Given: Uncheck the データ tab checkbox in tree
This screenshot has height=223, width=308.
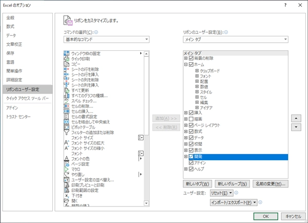Looking at the screenshot, I should click(x=191, y=138).
